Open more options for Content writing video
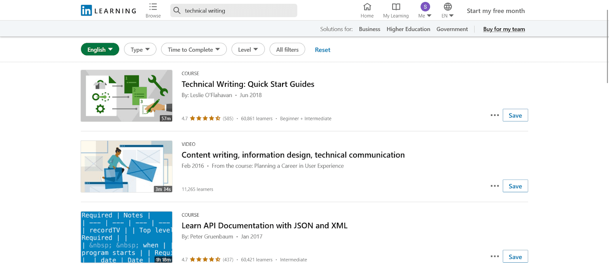This screenshot has width=609, height=268. point(494,186)
